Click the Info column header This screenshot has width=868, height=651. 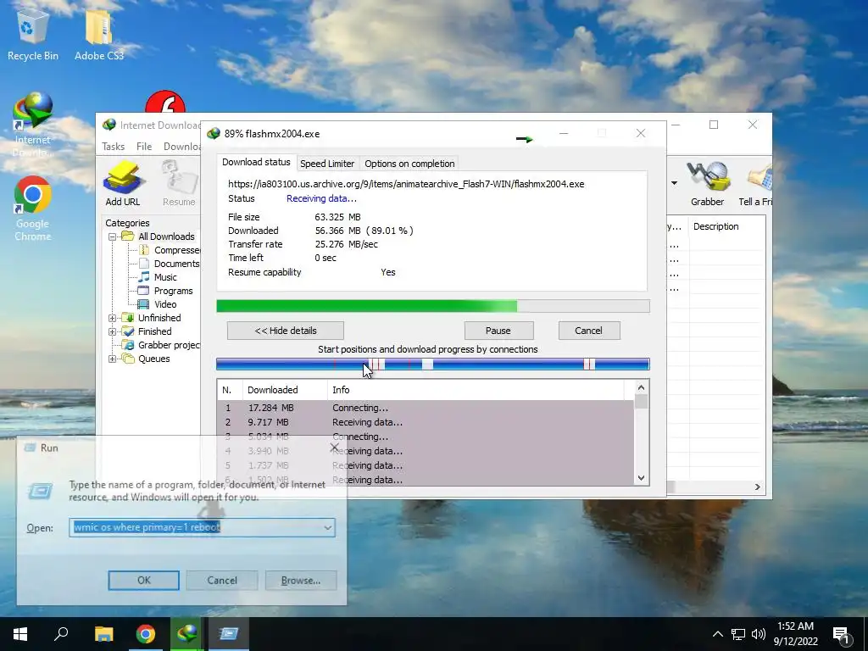(x=476, y=390)
